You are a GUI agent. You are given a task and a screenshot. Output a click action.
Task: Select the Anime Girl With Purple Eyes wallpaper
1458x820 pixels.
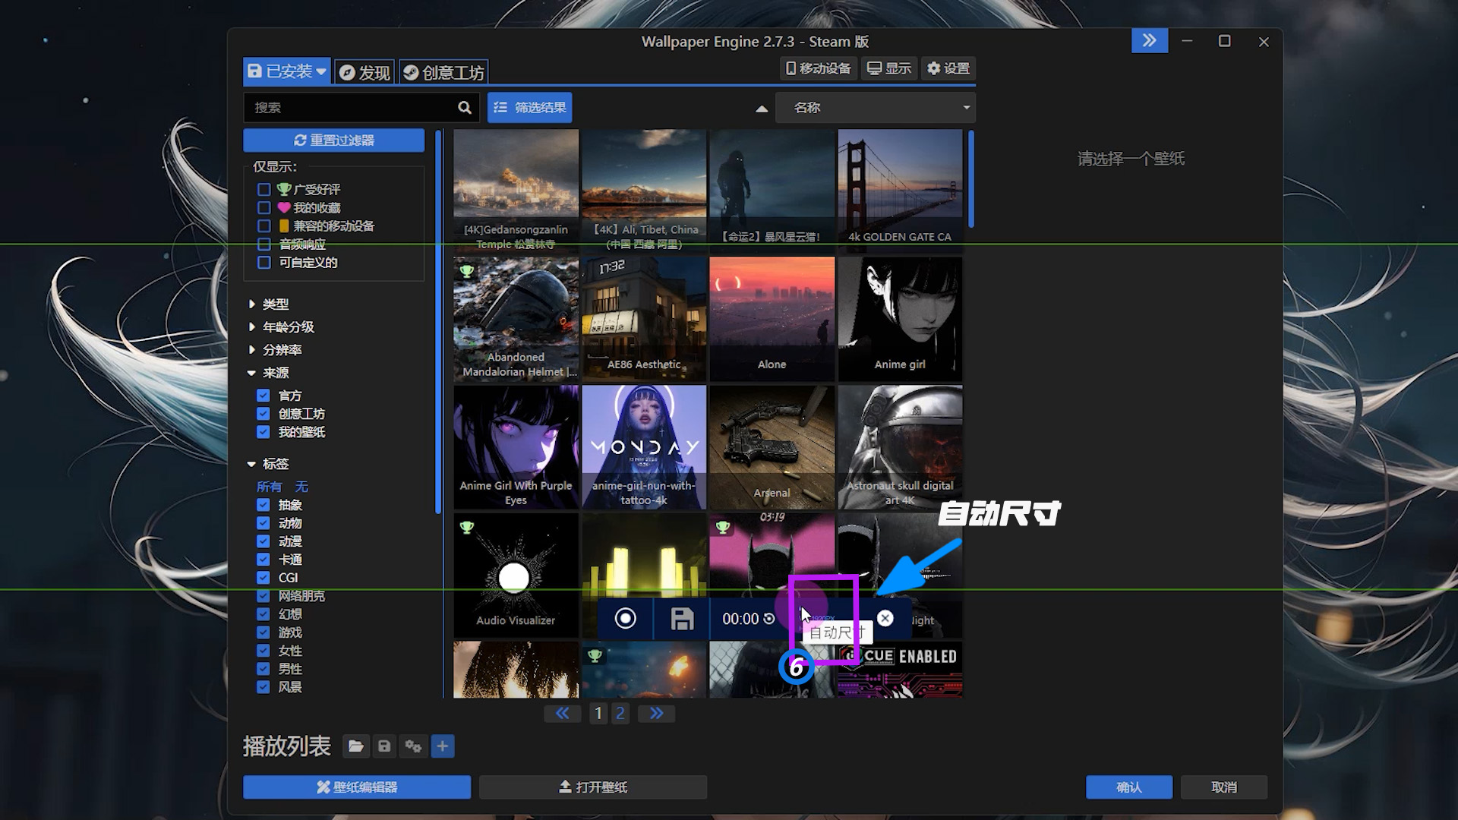pyautogui.click(x=516, y=447)
